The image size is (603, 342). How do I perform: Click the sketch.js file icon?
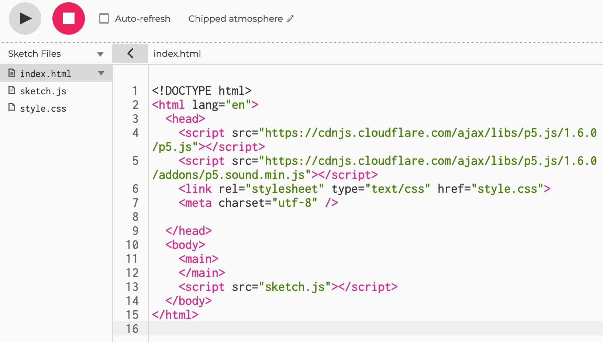(x=12, y=90)
